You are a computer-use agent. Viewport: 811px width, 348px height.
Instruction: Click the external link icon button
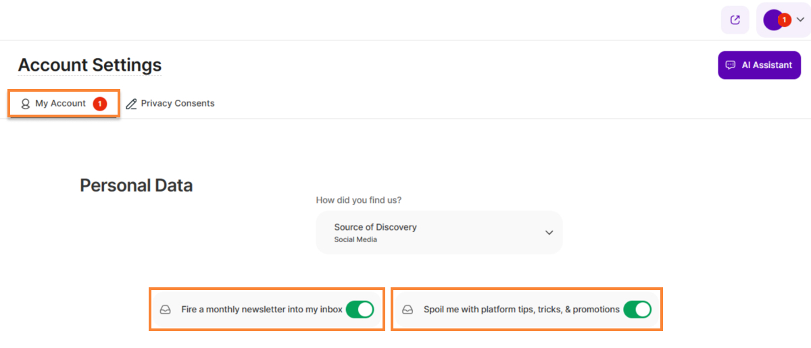point(735,20)
